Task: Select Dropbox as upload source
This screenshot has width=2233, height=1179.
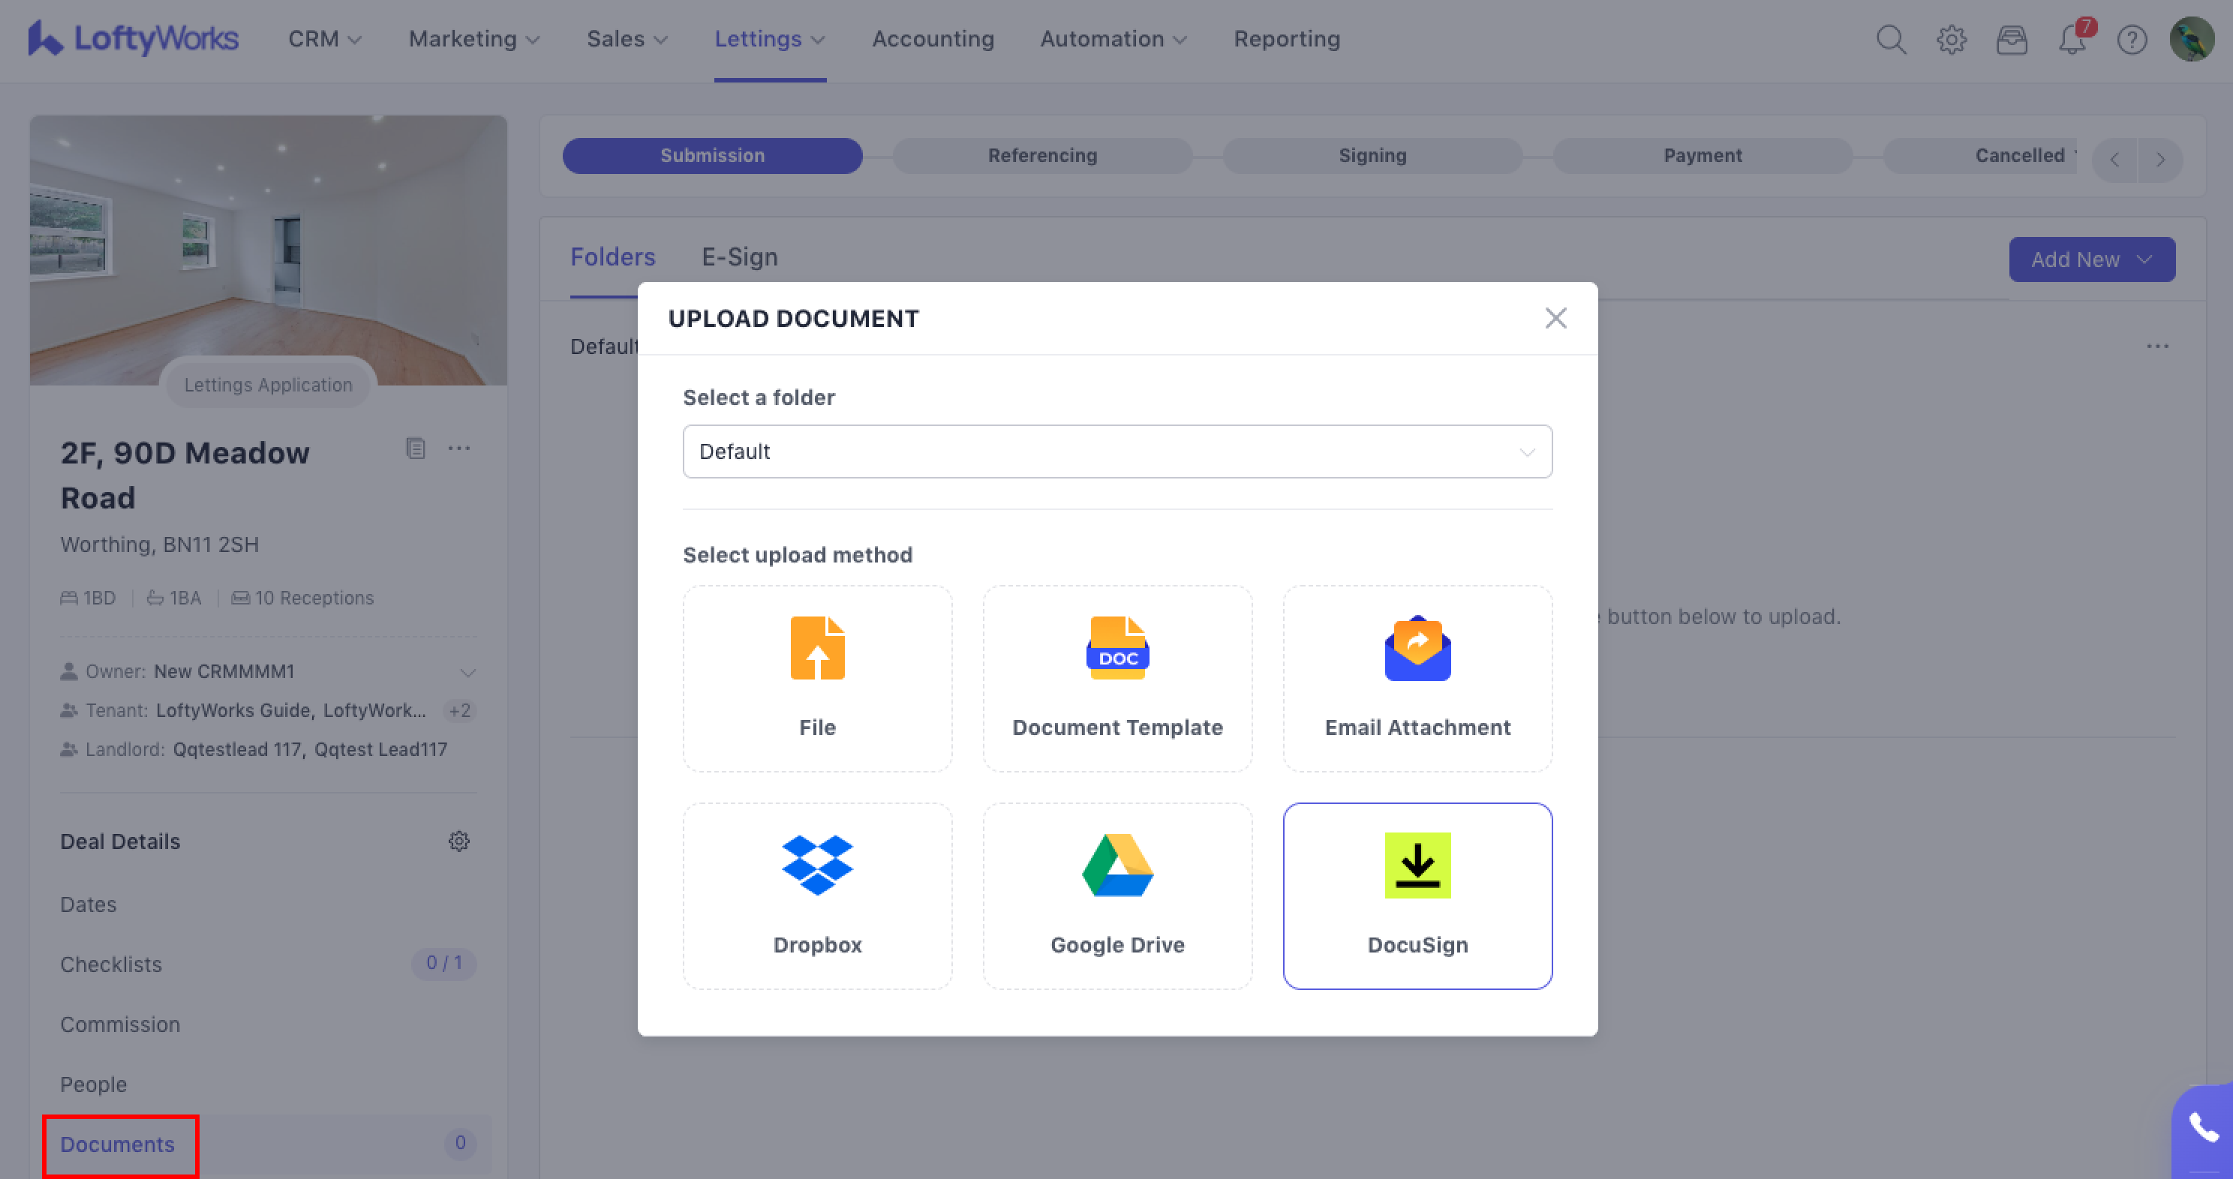Action: (x=816, y=895)
